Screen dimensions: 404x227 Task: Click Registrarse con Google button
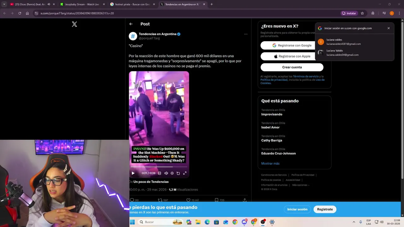pyautogui.click(x=292, y=45)
